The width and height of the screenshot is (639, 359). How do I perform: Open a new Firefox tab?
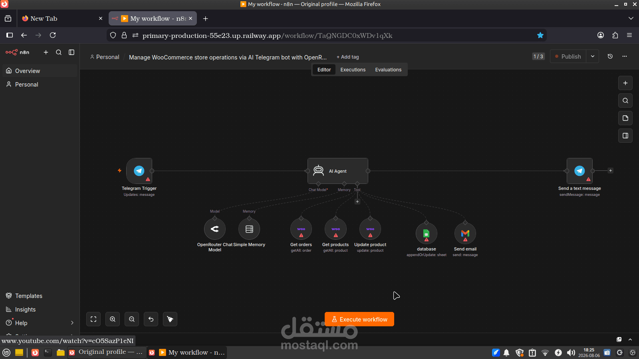click(205, 18)
